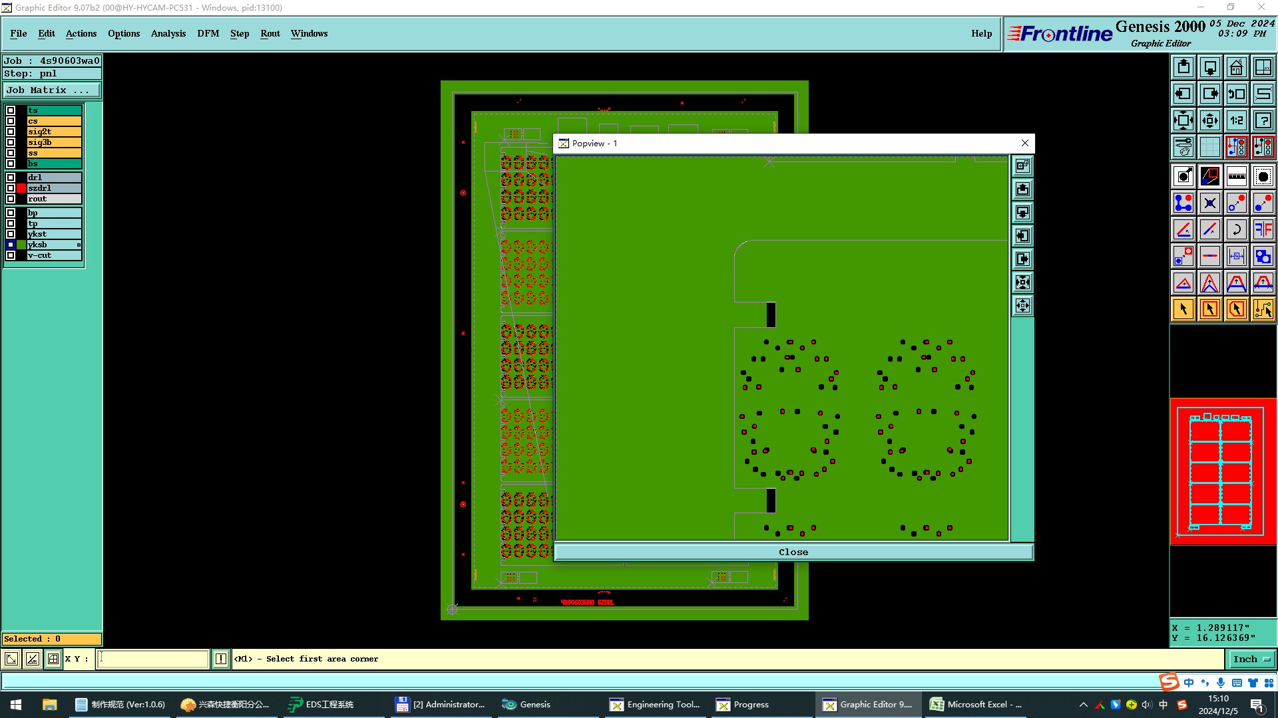Viewport: 1278px width, 718px height.
Task: Click the X Y coordinate input field
Action: [153, 659]
